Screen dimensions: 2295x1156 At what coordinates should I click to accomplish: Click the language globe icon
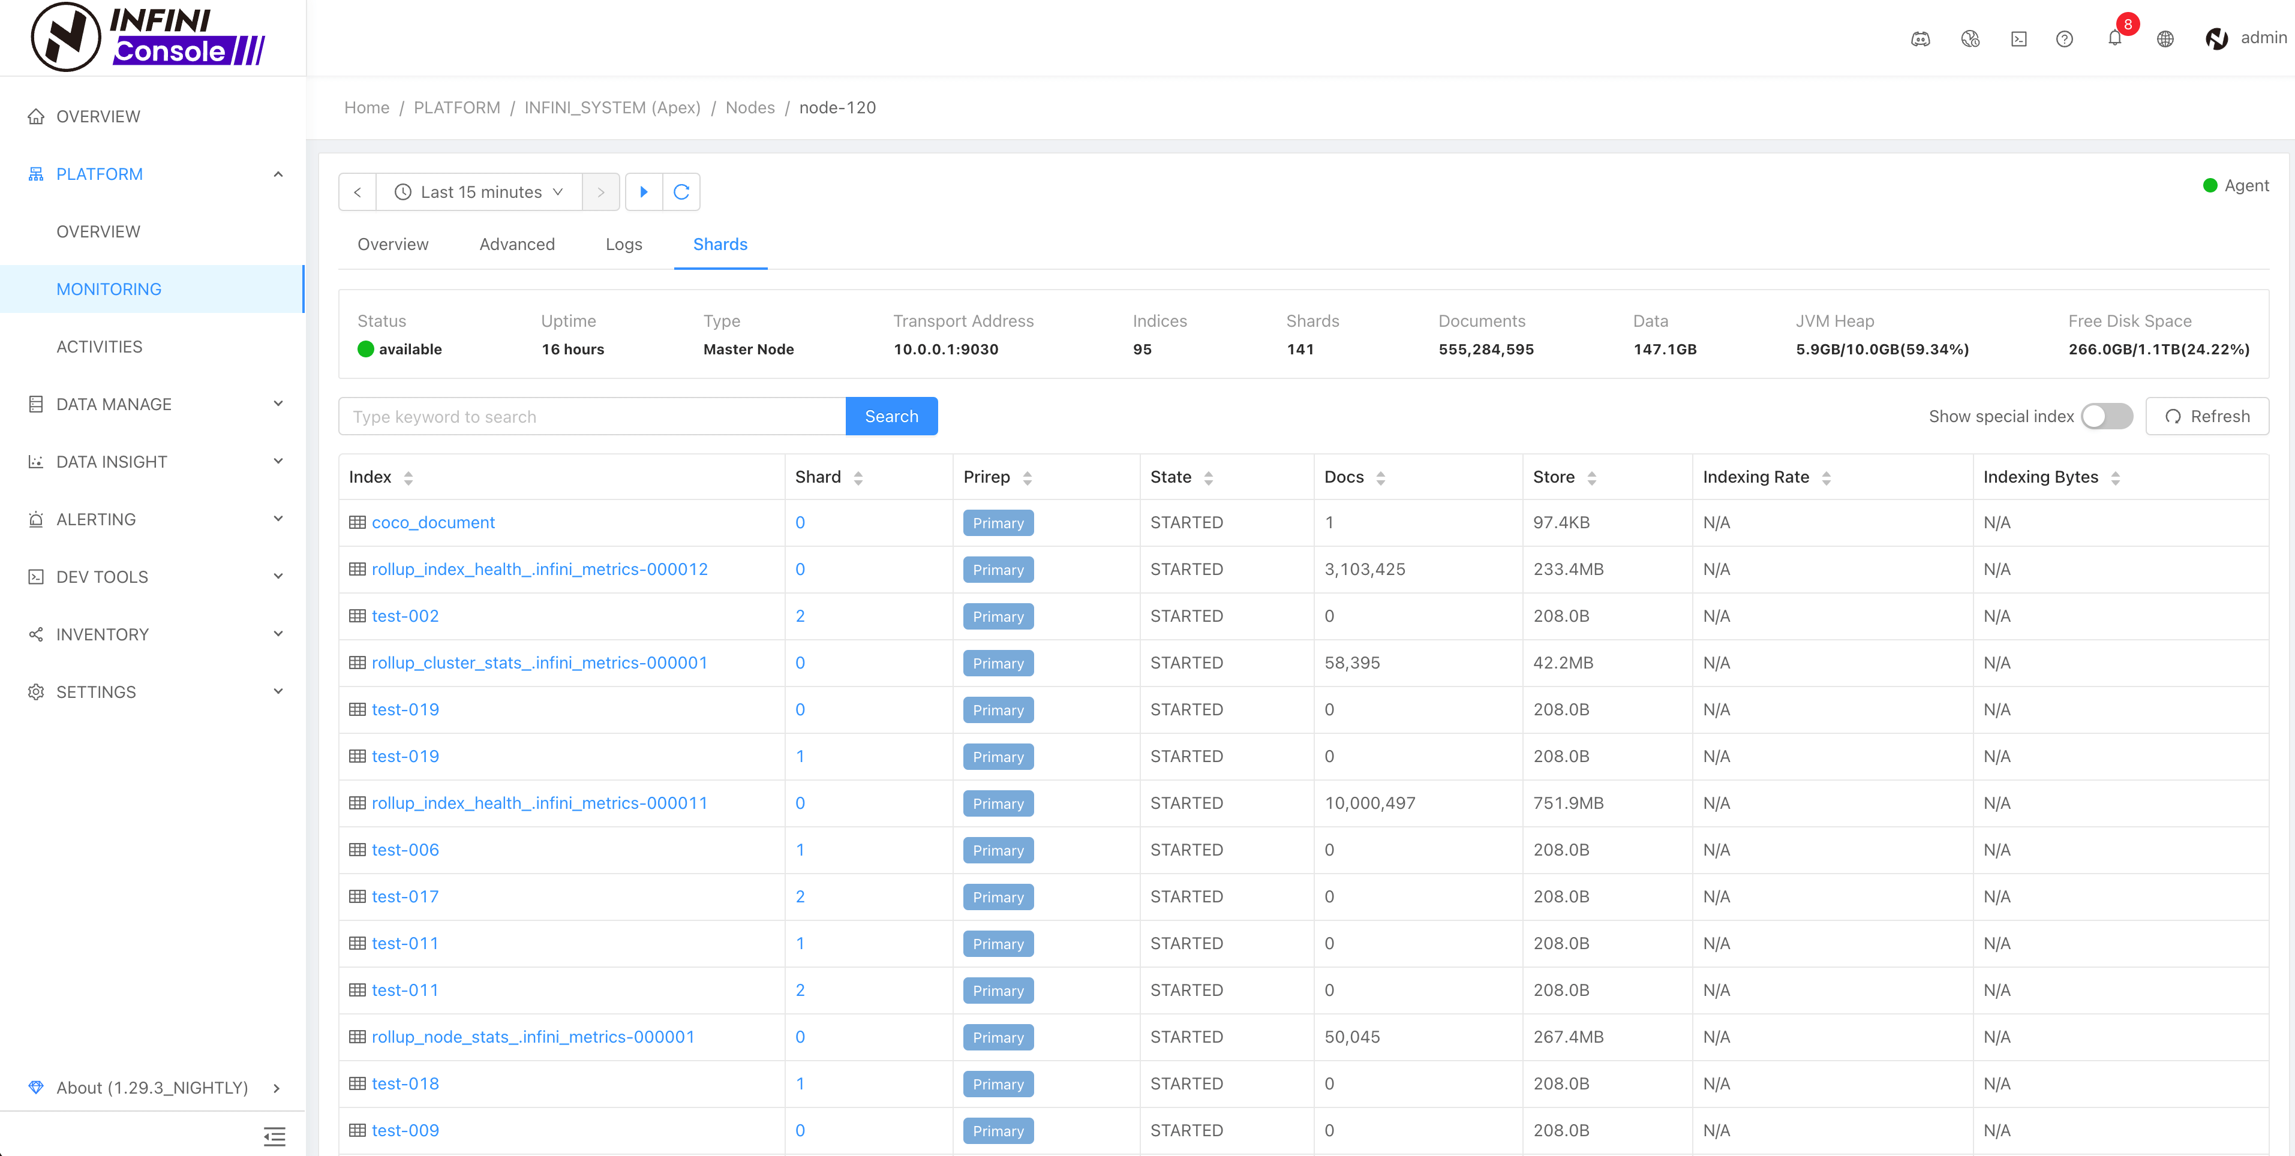[2165, 38]
